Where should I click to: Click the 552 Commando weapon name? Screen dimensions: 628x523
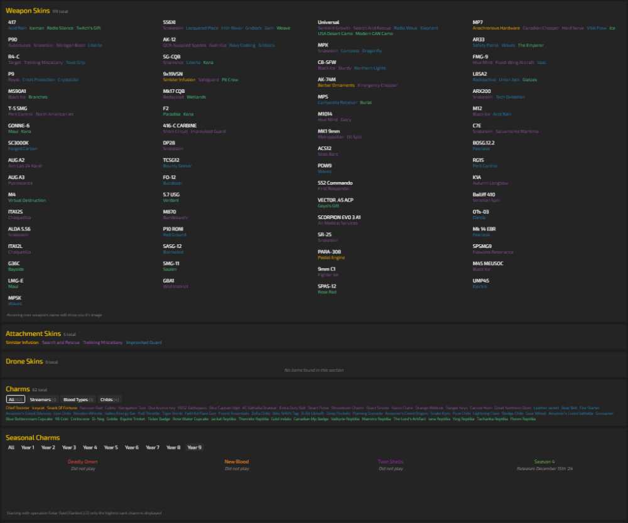coord(335,183)
